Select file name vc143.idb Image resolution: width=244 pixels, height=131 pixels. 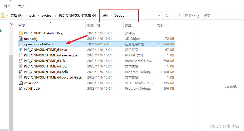(x=31, y=83)
